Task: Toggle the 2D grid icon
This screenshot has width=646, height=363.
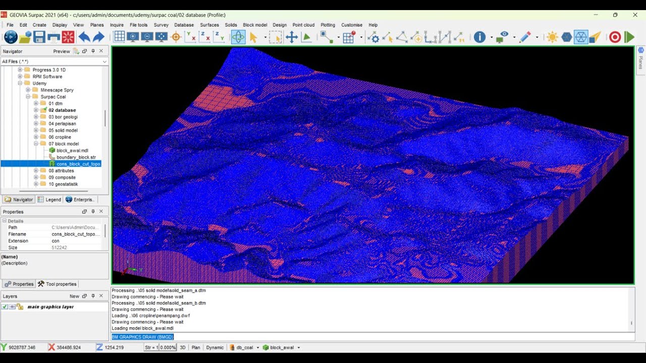Action: point(119,37)
